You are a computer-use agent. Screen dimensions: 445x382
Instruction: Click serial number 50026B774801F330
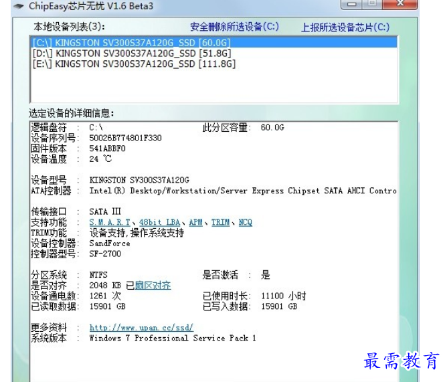point(125,138)
